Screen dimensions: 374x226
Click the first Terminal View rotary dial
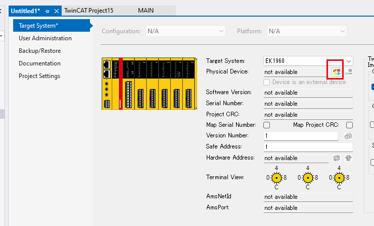[x=276, y=178]
